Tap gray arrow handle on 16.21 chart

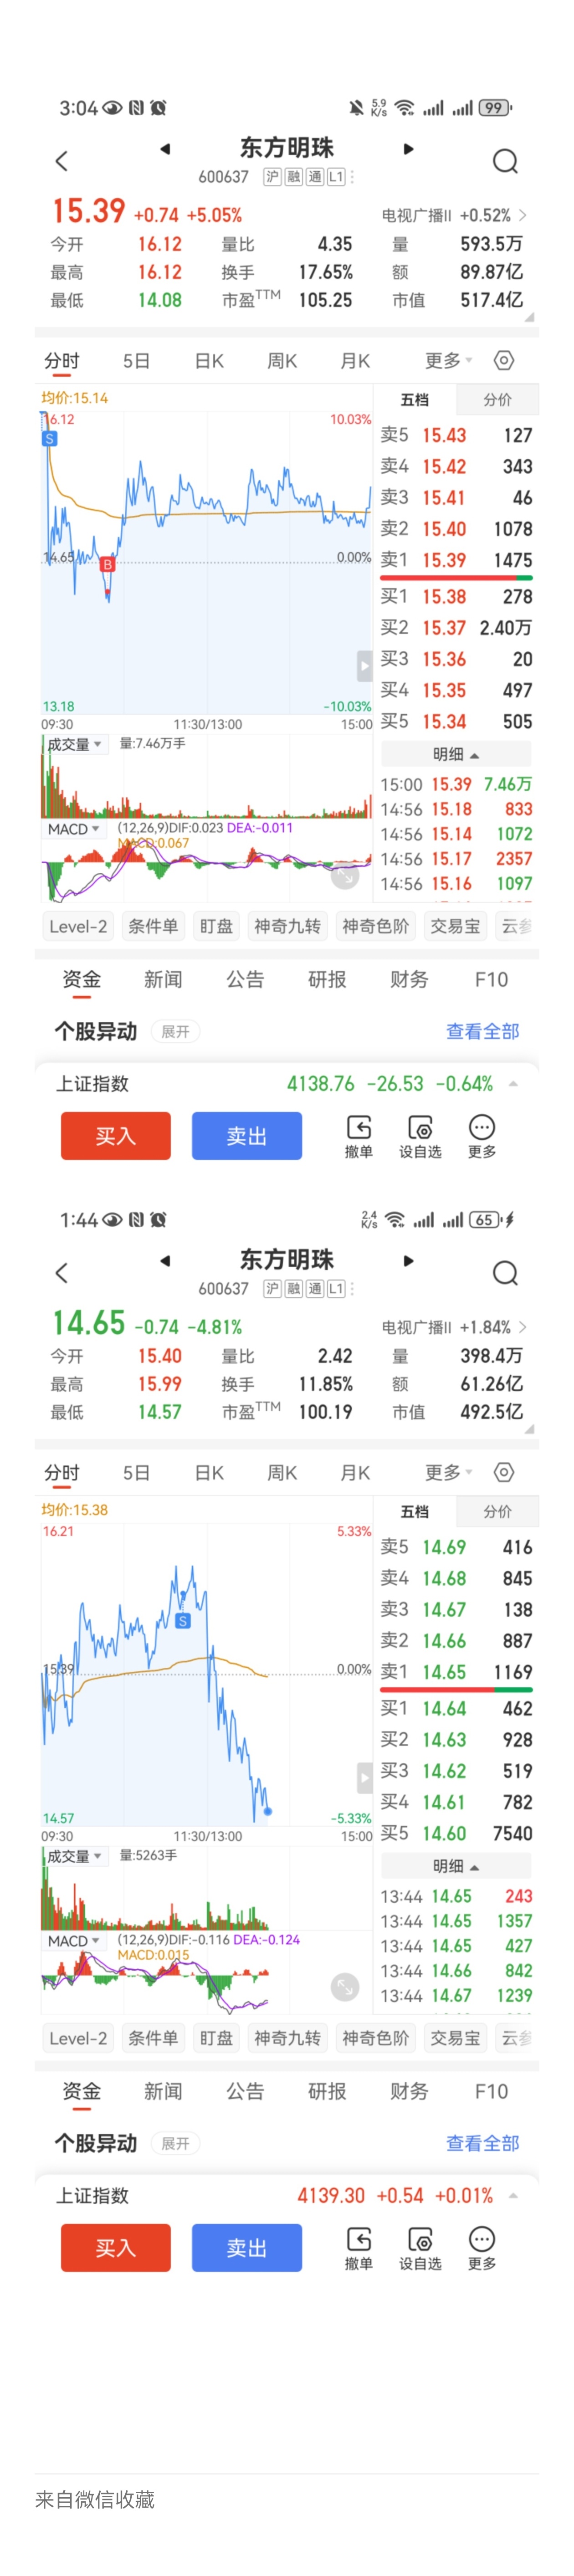click(x=365, y=1777)
